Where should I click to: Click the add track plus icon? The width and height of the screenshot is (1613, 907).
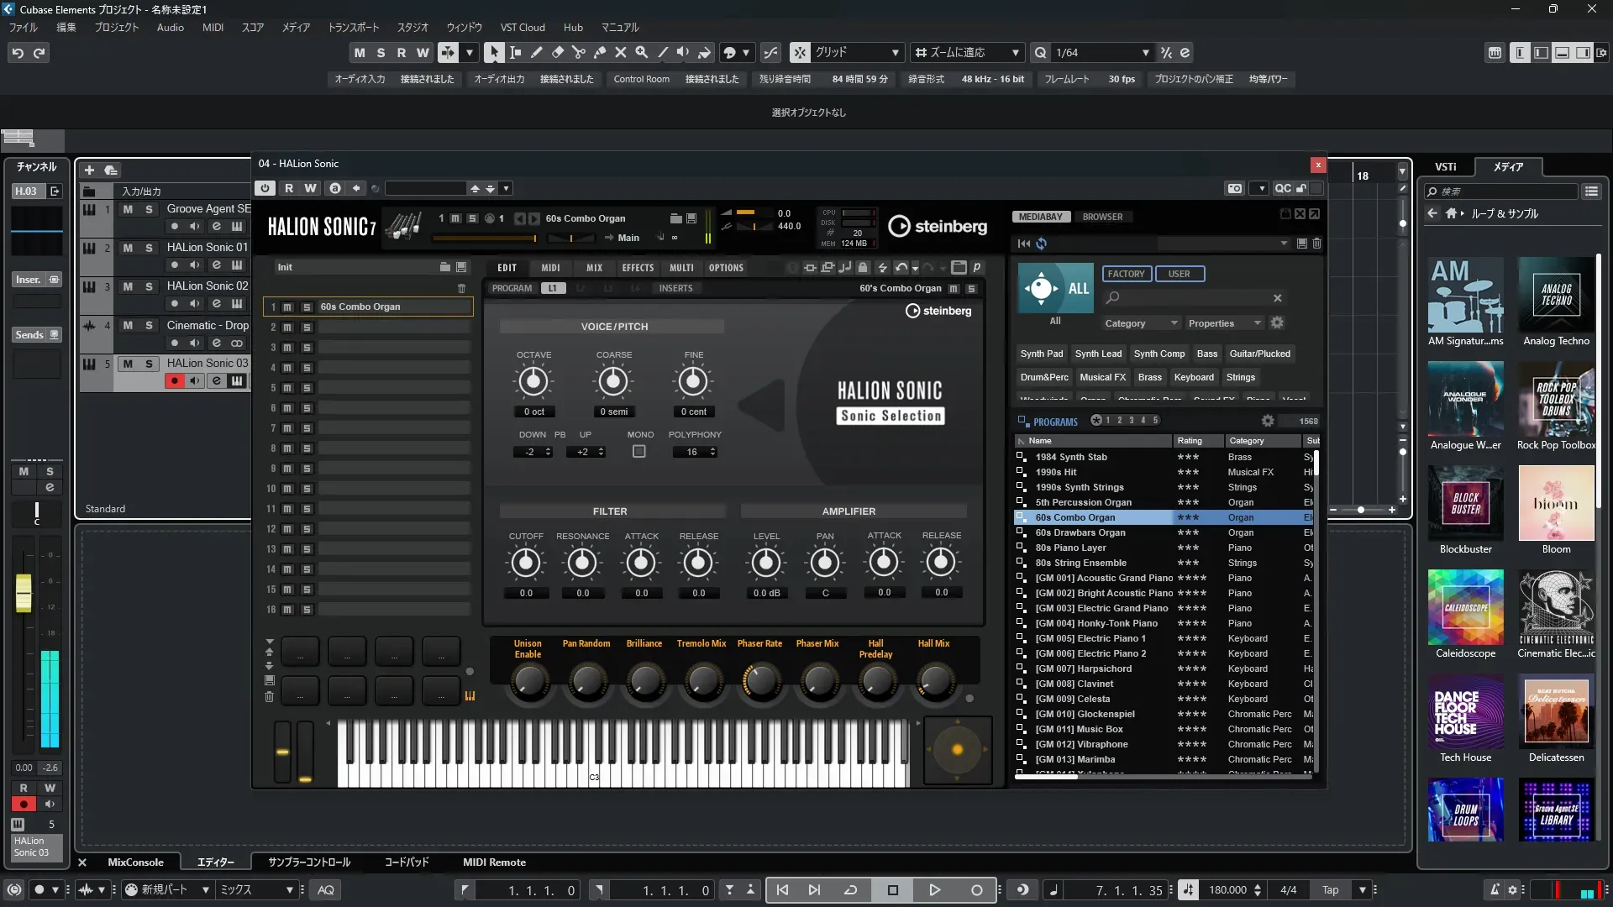click(x=89, y=170)
